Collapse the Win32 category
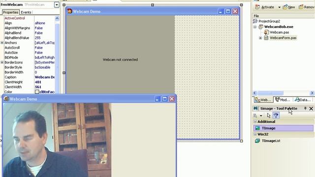 coord(255,134)
